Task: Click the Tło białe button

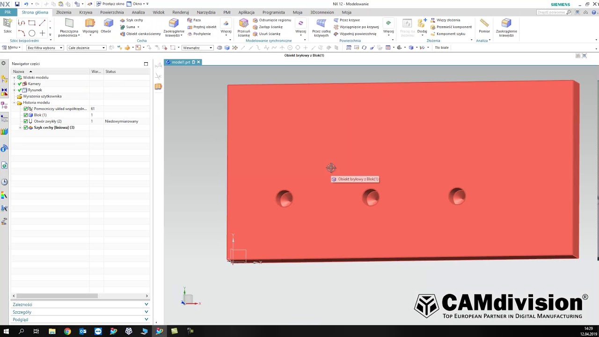Action: point(442,48)
